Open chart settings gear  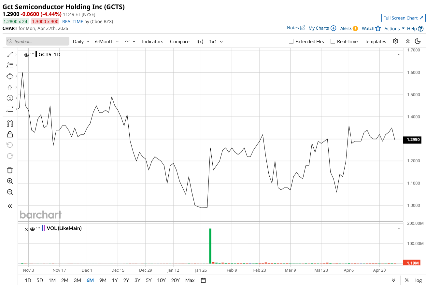click(395, 41)
